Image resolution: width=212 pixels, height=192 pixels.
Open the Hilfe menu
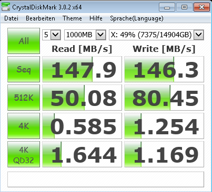[x=96, y=18]
